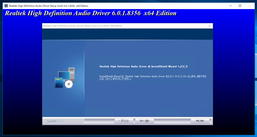Maximize the outer Realtek setup window
The height and width of the screenshot is (137, 257).
tap(240, 6)
